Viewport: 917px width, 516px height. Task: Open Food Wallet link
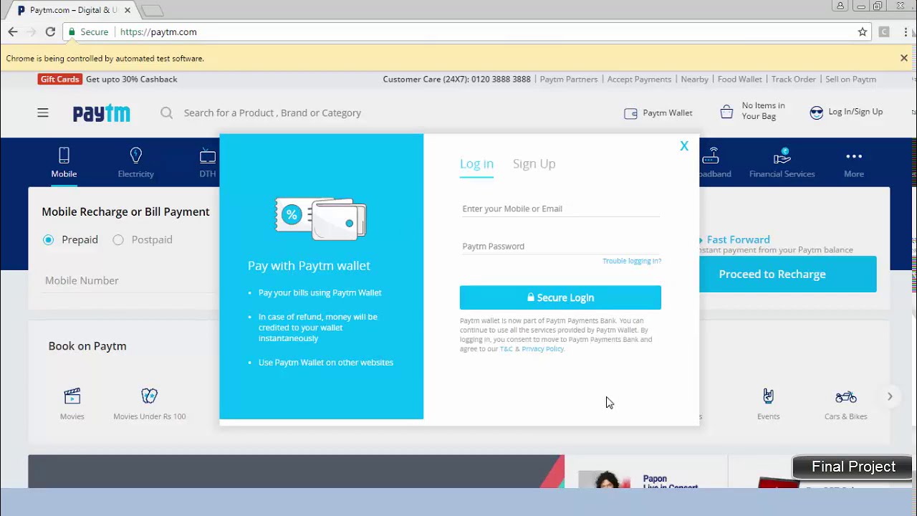(740, 80)
